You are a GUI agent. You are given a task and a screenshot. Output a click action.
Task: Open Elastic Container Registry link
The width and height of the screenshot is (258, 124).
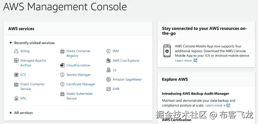[x=79, y=53]
